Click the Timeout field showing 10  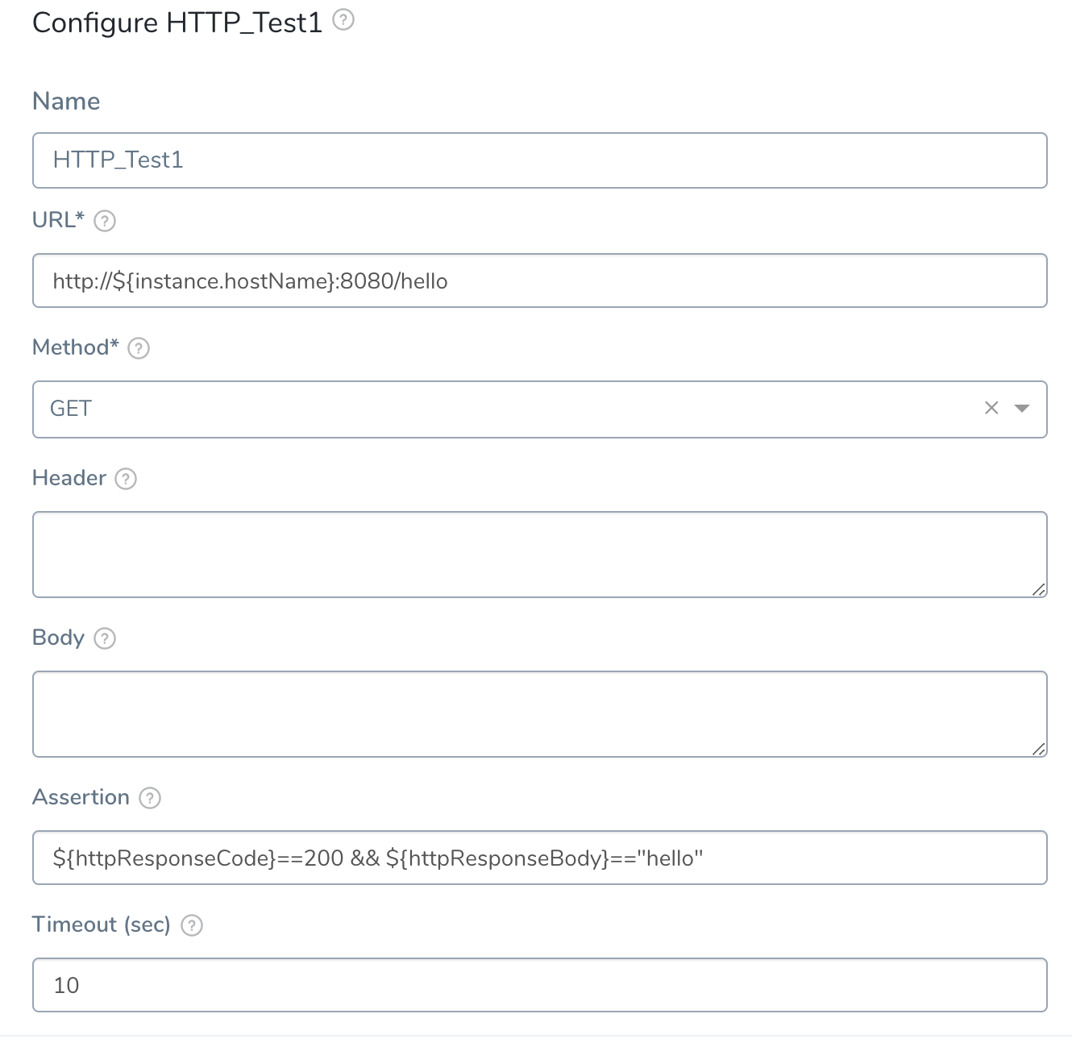click(540, 985)
